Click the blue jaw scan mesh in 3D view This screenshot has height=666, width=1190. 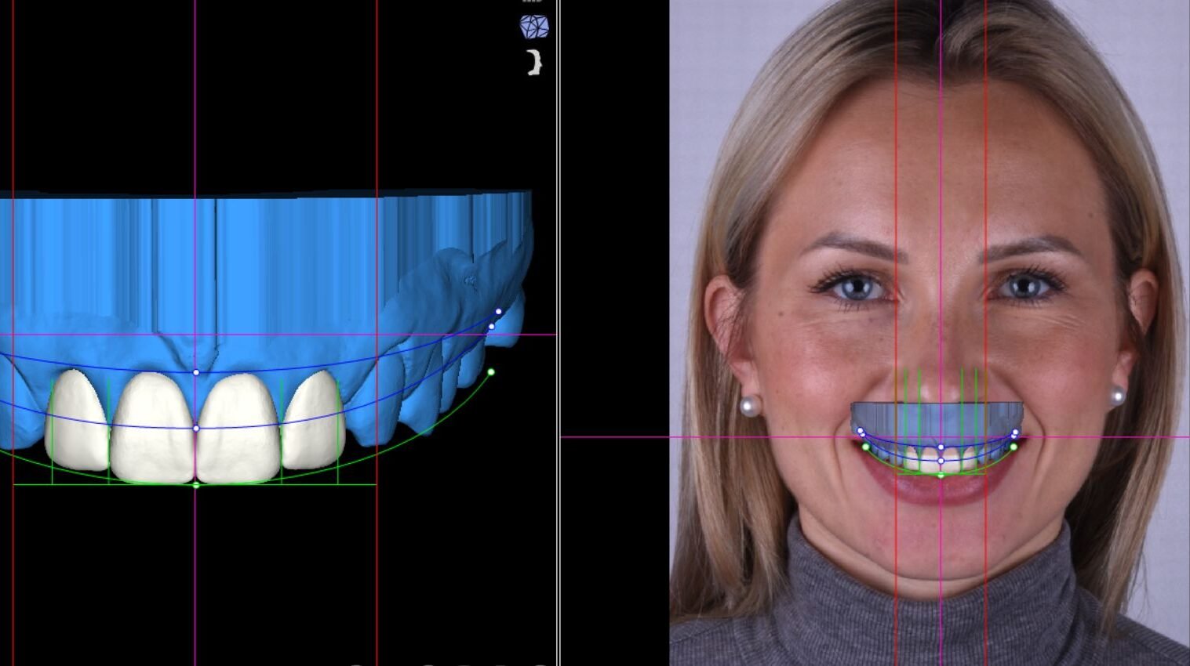tap(267, 274)
